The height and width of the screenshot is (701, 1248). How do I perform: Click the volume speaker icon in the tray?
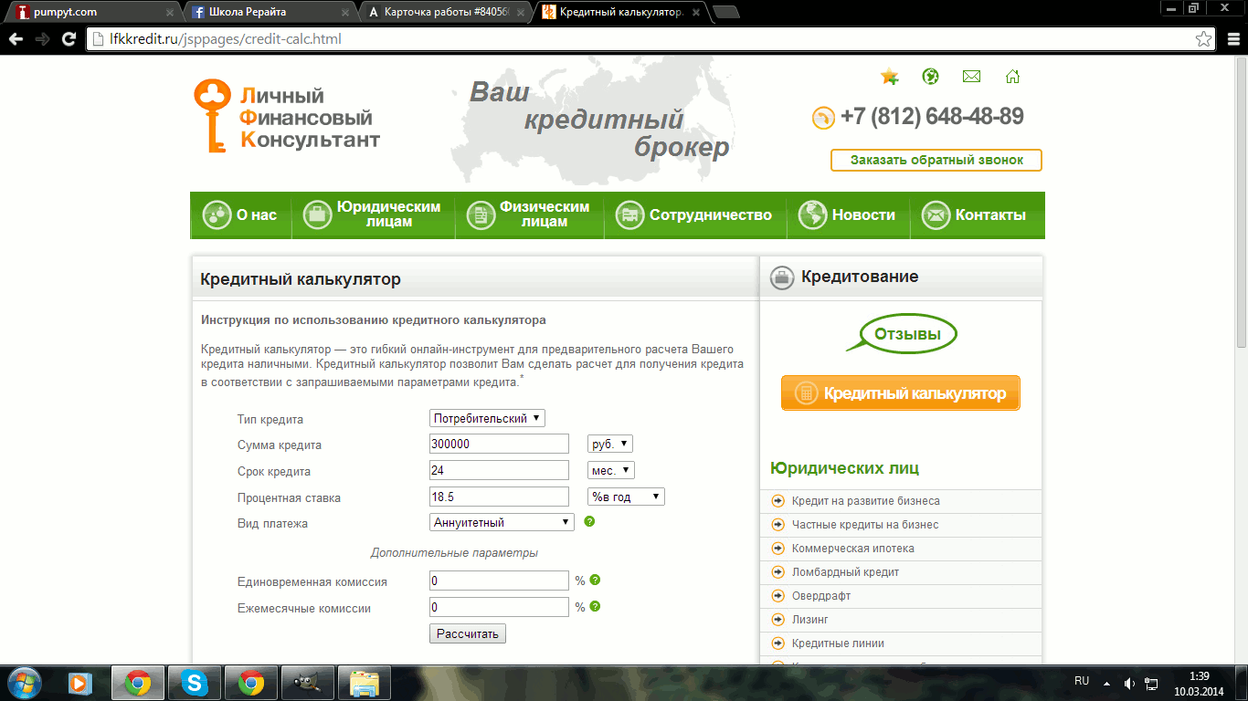coord(1129,683)
